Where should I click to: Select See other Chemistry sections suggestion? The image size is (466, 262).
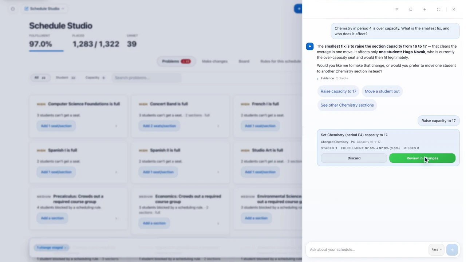coord(347,105)
